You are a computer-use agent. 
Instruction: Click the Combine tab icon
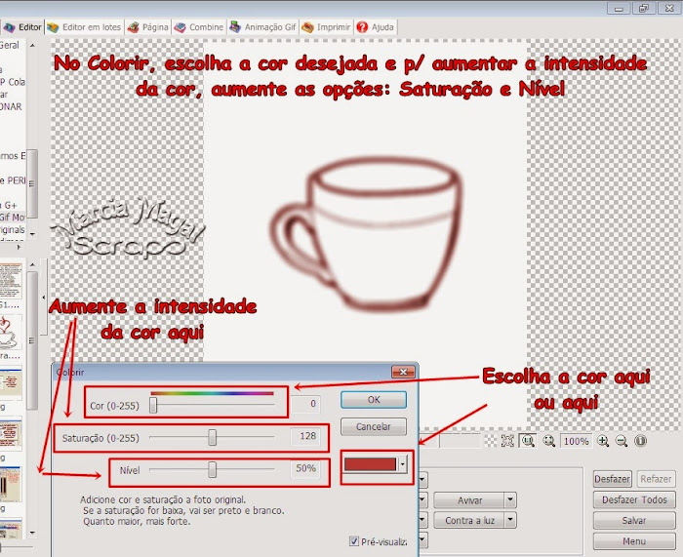coord(180,27)
